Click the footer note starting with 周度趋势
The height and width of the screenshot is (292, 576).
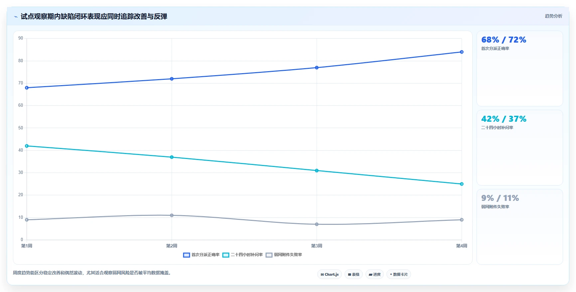(93, 273)
